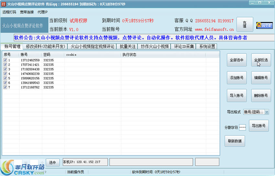The height and width of the screenshot is (176, 275).
Task: Toggle checkbox for account 17192004438
Action: 5,69
